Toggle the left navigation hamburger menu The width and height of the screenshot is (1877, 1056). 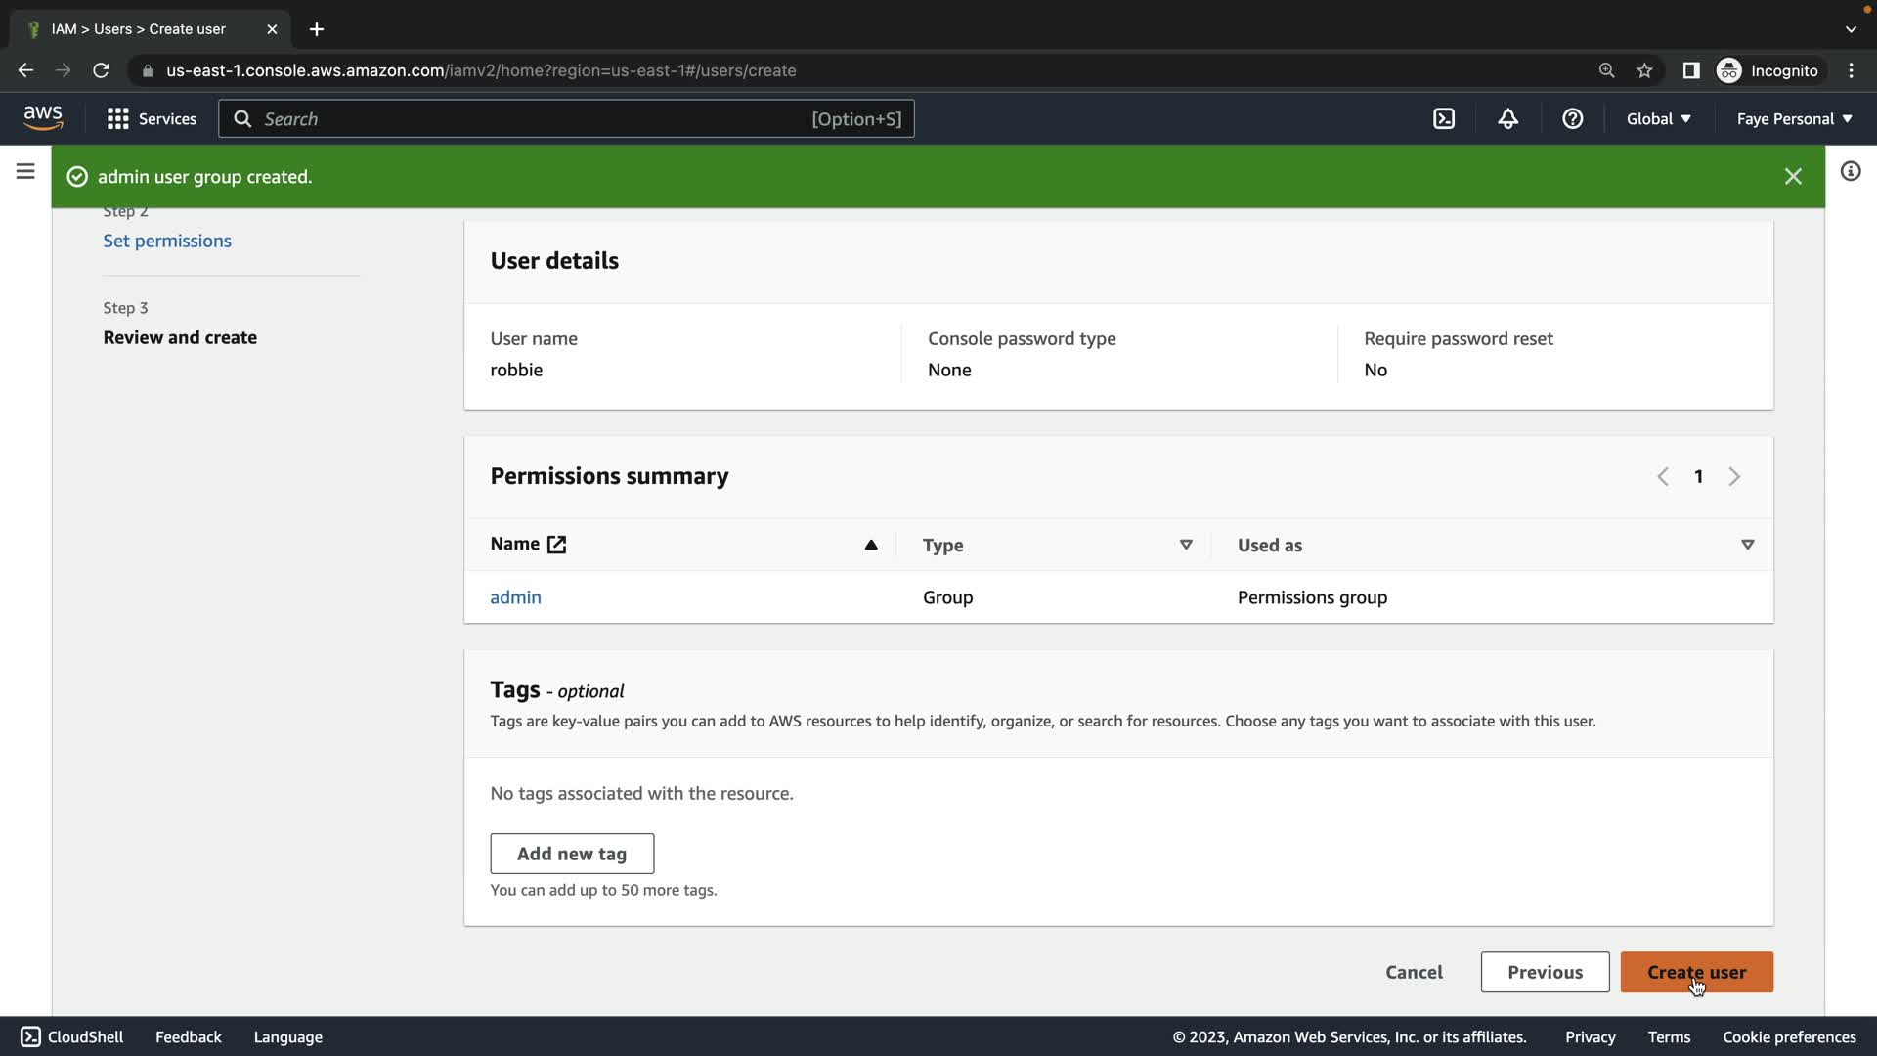pos(25,172)
